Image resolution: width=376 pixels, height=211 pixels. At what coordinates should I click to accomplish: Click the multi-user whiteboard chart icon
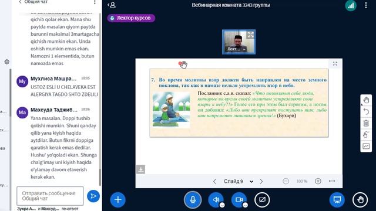pos(366,146)
